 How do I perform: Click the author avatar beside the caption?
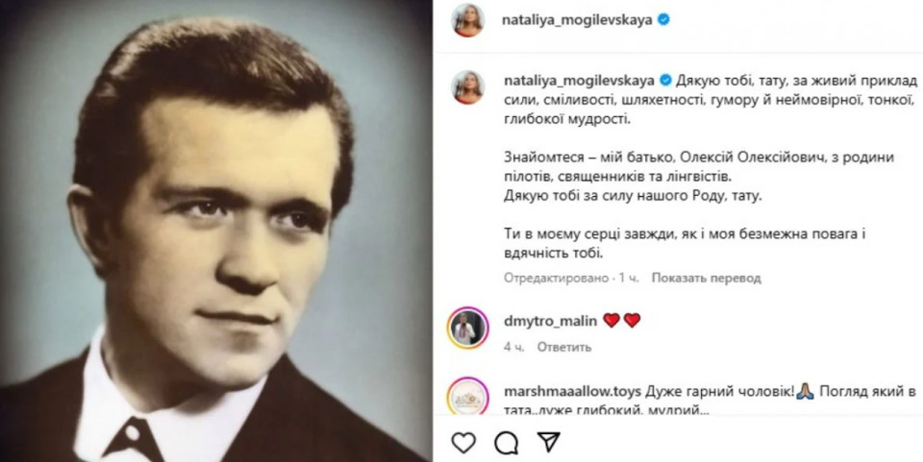[468, 87]
